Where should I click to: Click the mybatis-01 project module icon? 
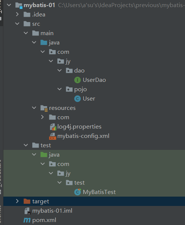click(19, 5)
